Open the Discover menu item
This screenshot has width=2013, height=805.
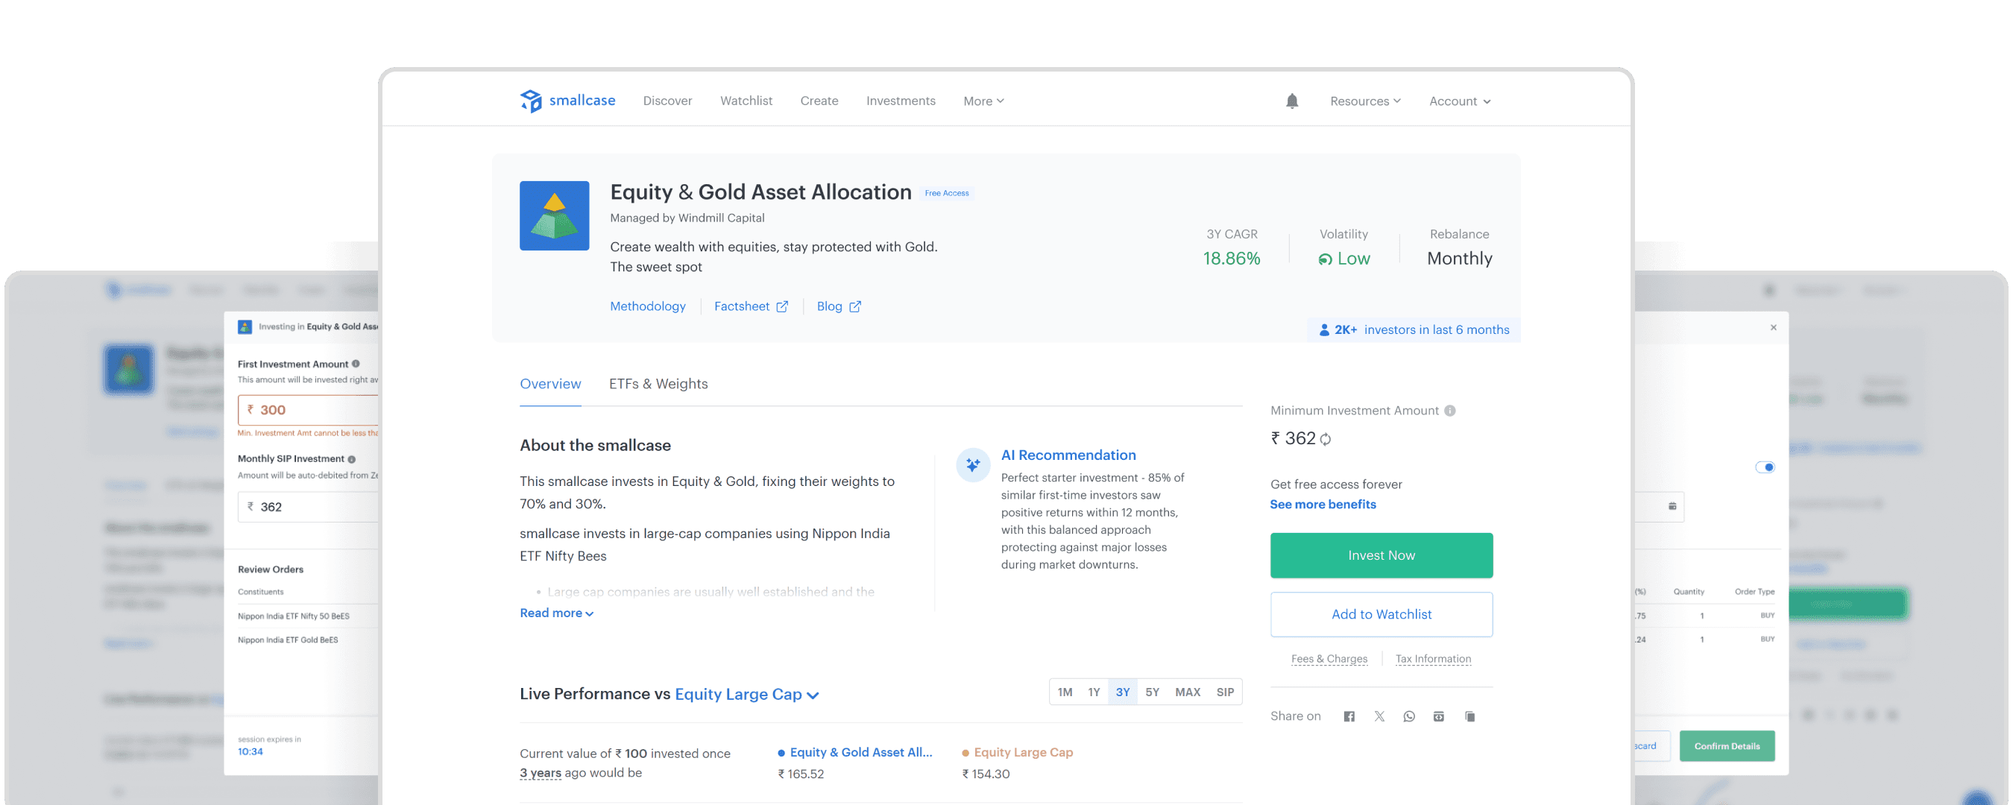[667, 101]
